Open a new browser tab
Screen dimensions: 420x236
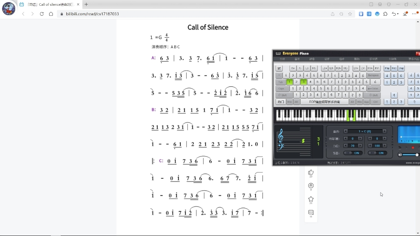86,4
